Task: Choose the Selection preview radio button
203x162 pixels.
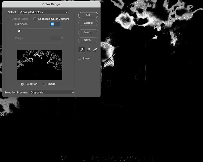Action: click(x=22, y=84)
